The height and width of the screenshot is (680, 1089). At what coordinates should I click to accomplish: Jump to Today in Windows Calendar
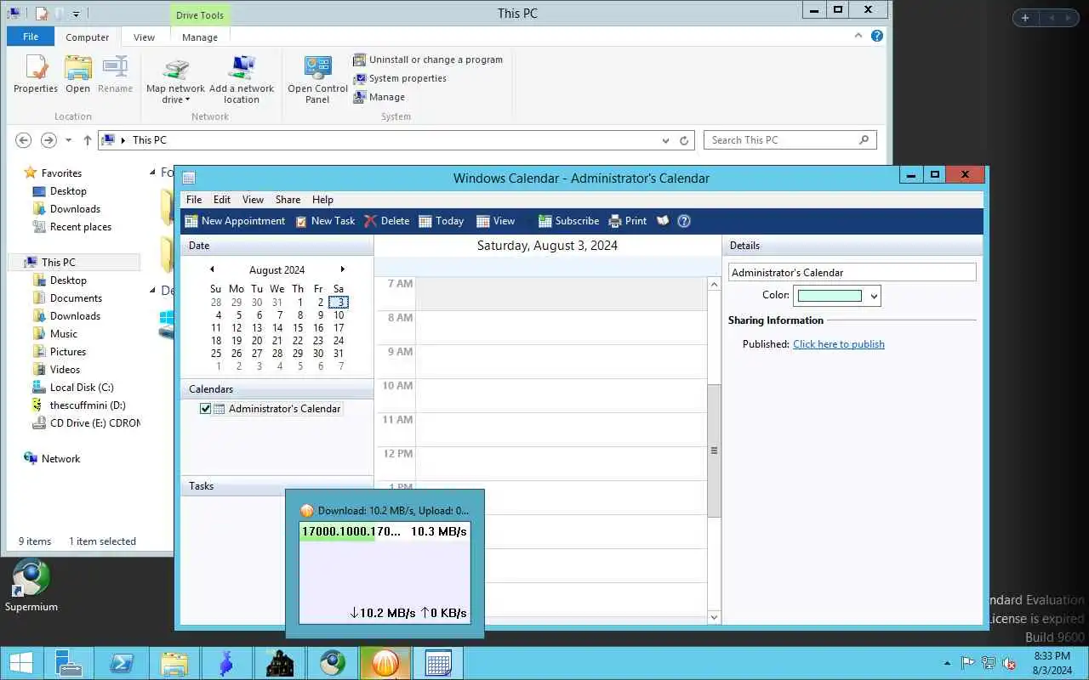(442, 221)
